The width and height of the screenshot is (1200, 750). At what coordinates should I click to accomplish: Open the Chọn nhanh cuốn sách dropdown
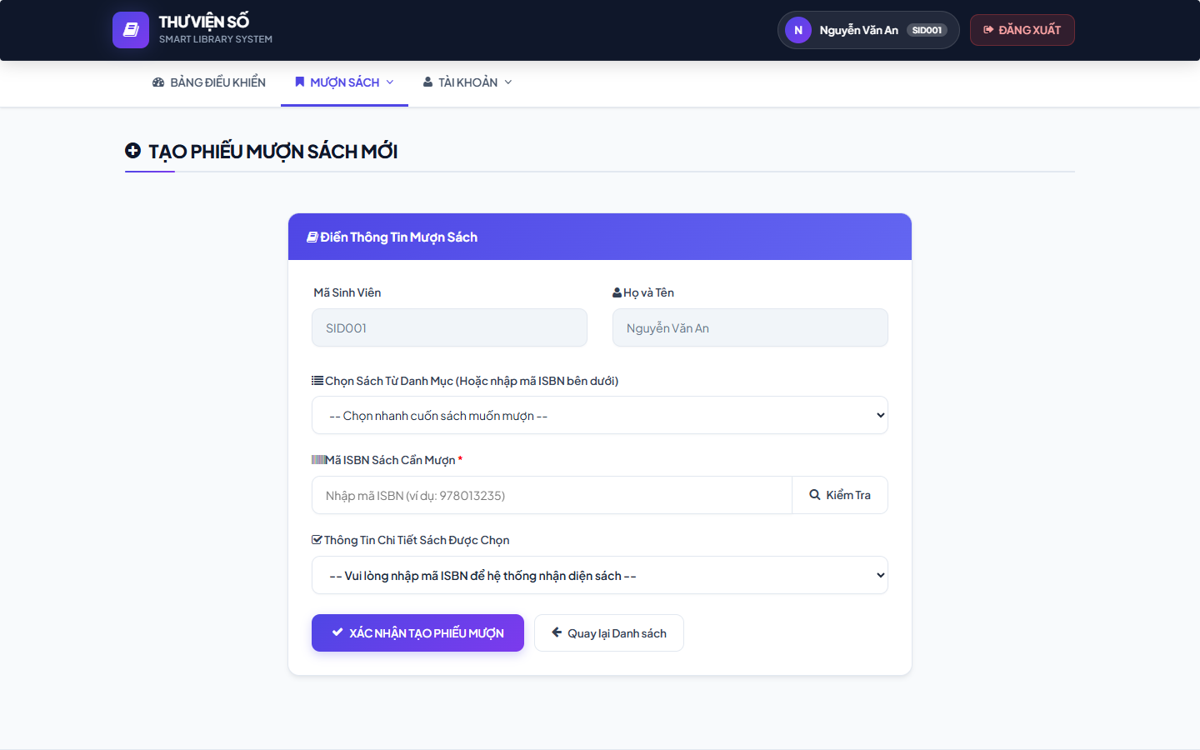point(600,415)
